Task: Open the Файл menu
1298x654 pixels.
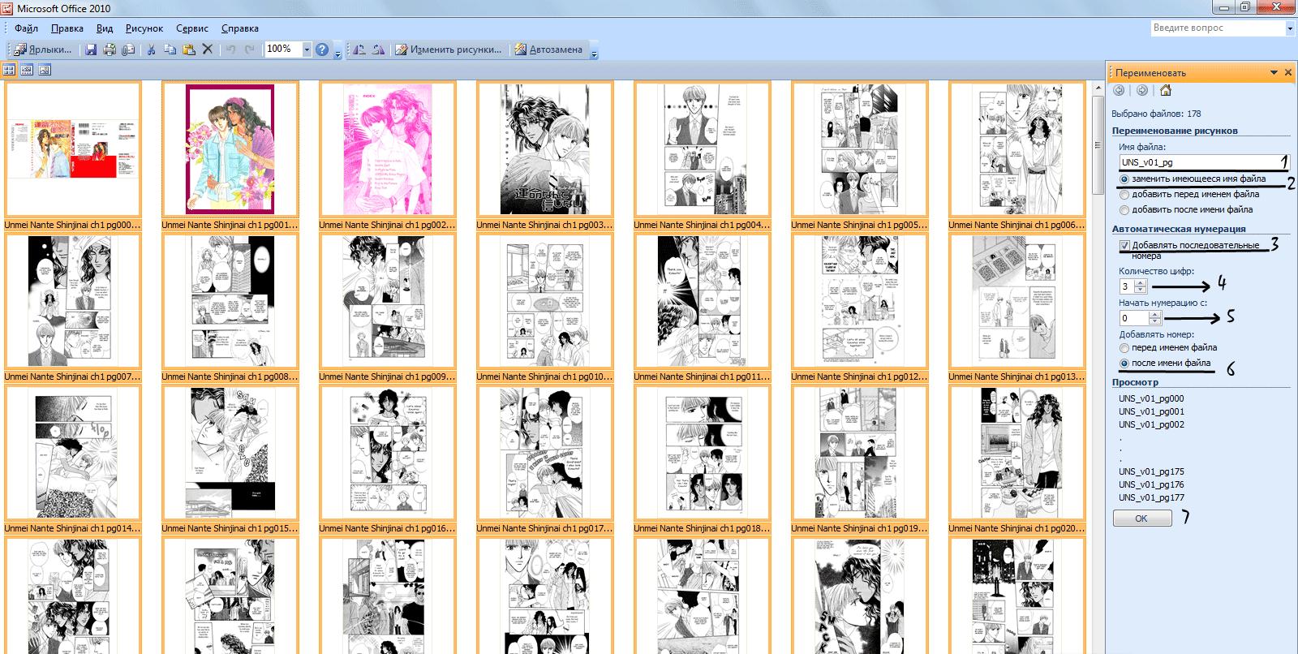Action: 27,28
